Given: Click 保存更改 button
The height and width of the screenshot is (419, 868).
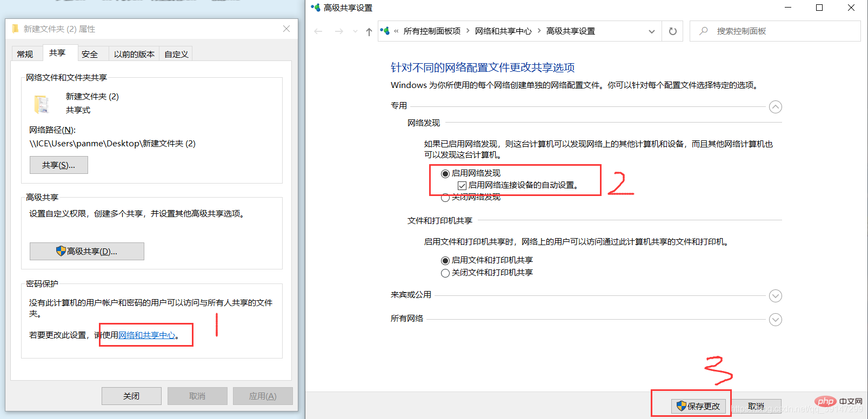Looking at the screenshot, I should [698, 406].
